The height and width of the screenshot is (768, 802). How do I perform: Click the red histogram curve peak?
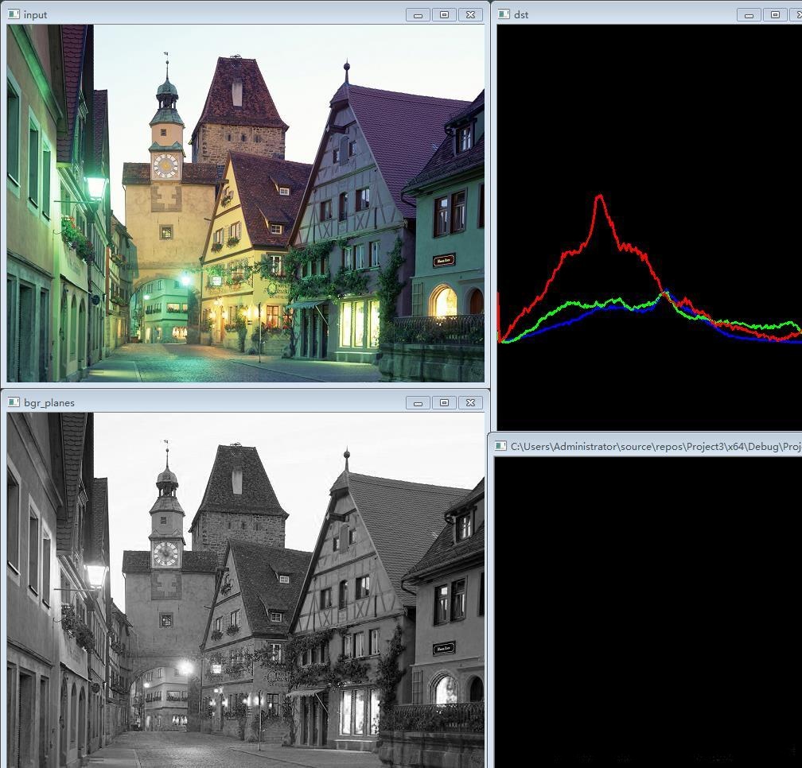599,196
